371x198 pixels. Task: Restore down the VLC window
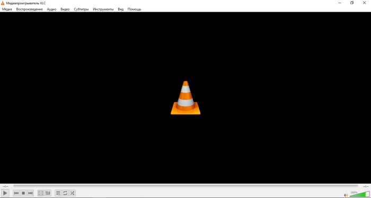[x=352, y=3]
